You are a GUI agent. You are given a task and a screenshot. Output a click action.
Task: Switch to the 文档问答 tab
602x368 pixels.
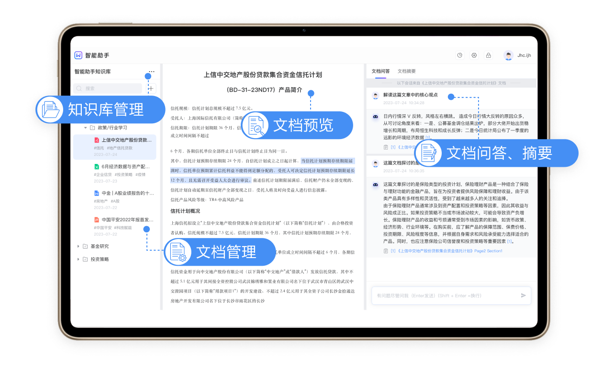pos(380,71)
